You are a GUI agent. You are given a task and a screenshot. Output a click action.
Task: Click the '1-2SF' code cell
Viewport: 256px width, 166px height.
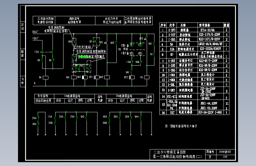point(172,35)
